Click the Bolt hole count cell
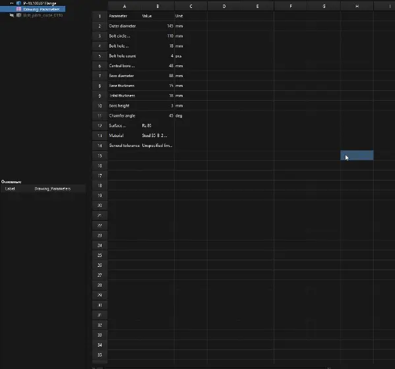 coord(125,56)
